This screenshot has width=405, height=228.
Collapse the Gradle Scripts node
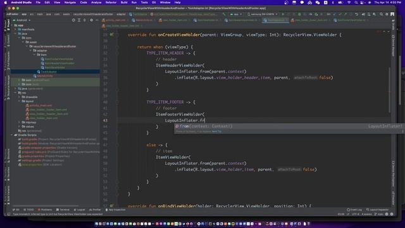click(11, 135)
